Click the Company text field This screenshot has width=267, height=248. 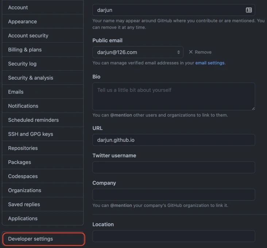[x=173, y=195]
